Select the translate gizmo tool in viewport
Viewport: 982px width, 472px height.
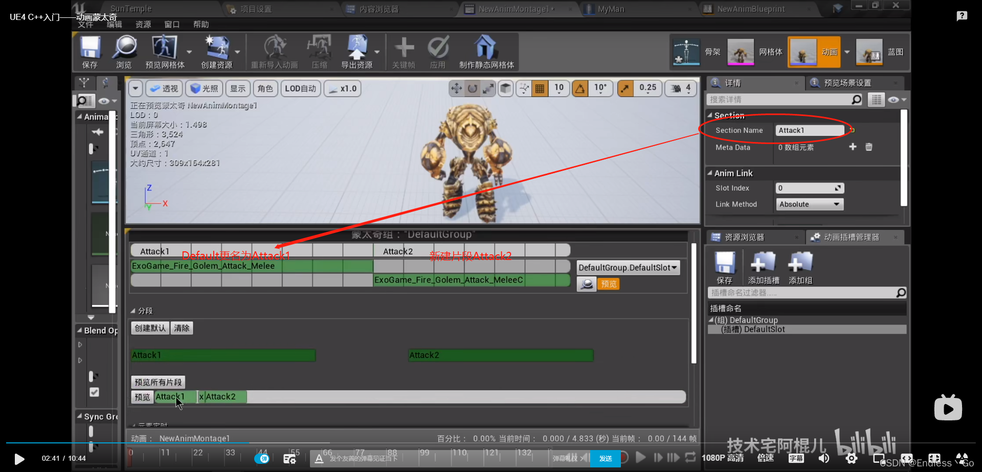point(456,88)
